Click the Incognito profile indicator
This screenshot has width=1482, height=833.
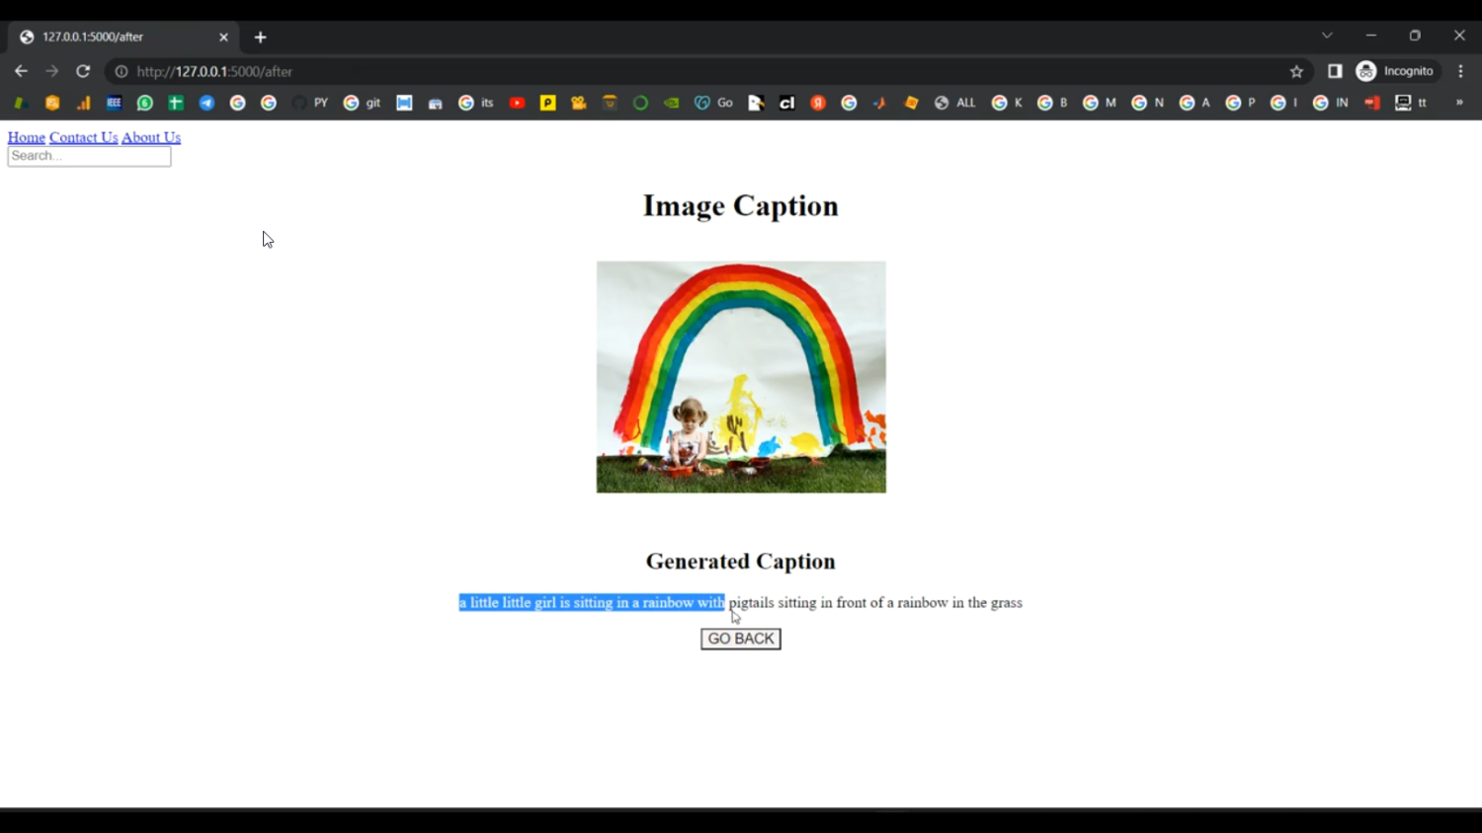(1395, 71)
